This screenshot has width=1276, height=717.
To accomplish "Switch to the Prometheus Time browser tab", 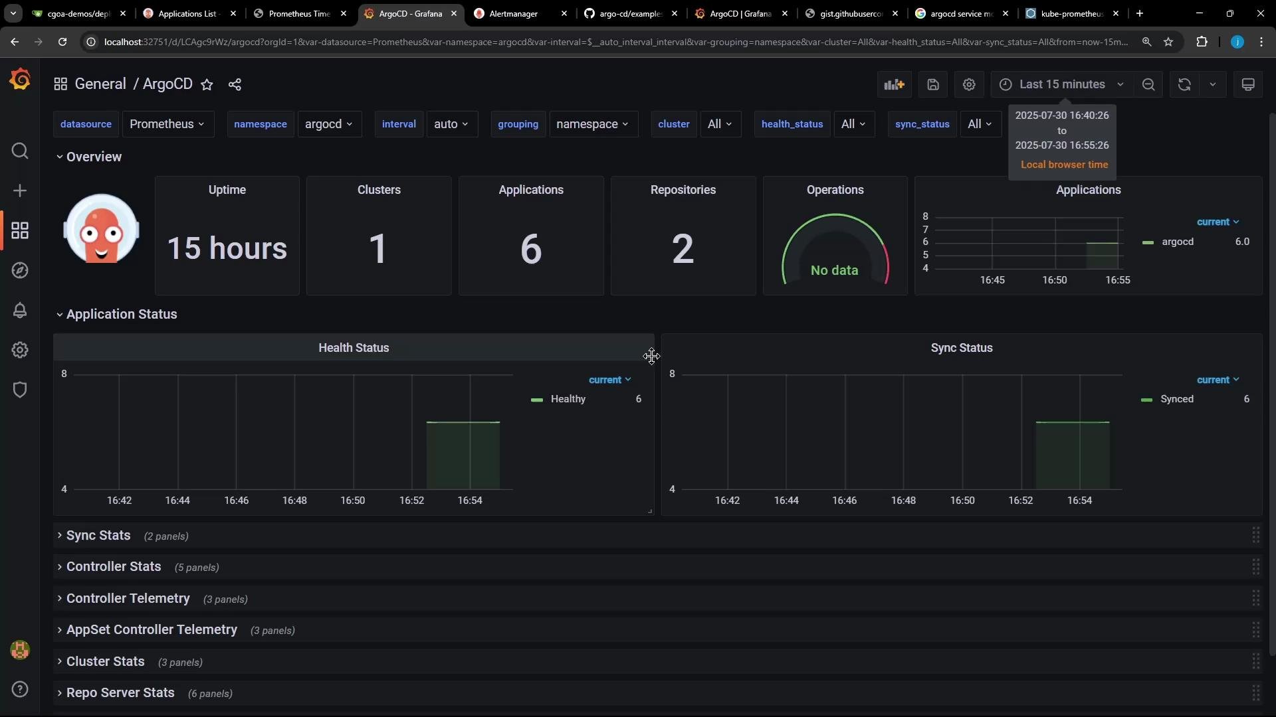I will click(x=299, y=13).
